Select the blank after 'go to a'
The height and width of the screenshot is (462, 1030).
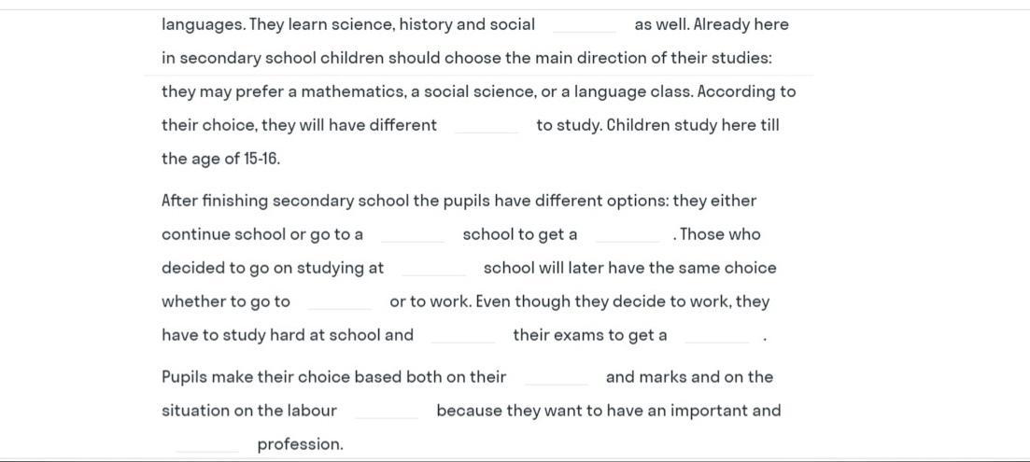[413, 235]
